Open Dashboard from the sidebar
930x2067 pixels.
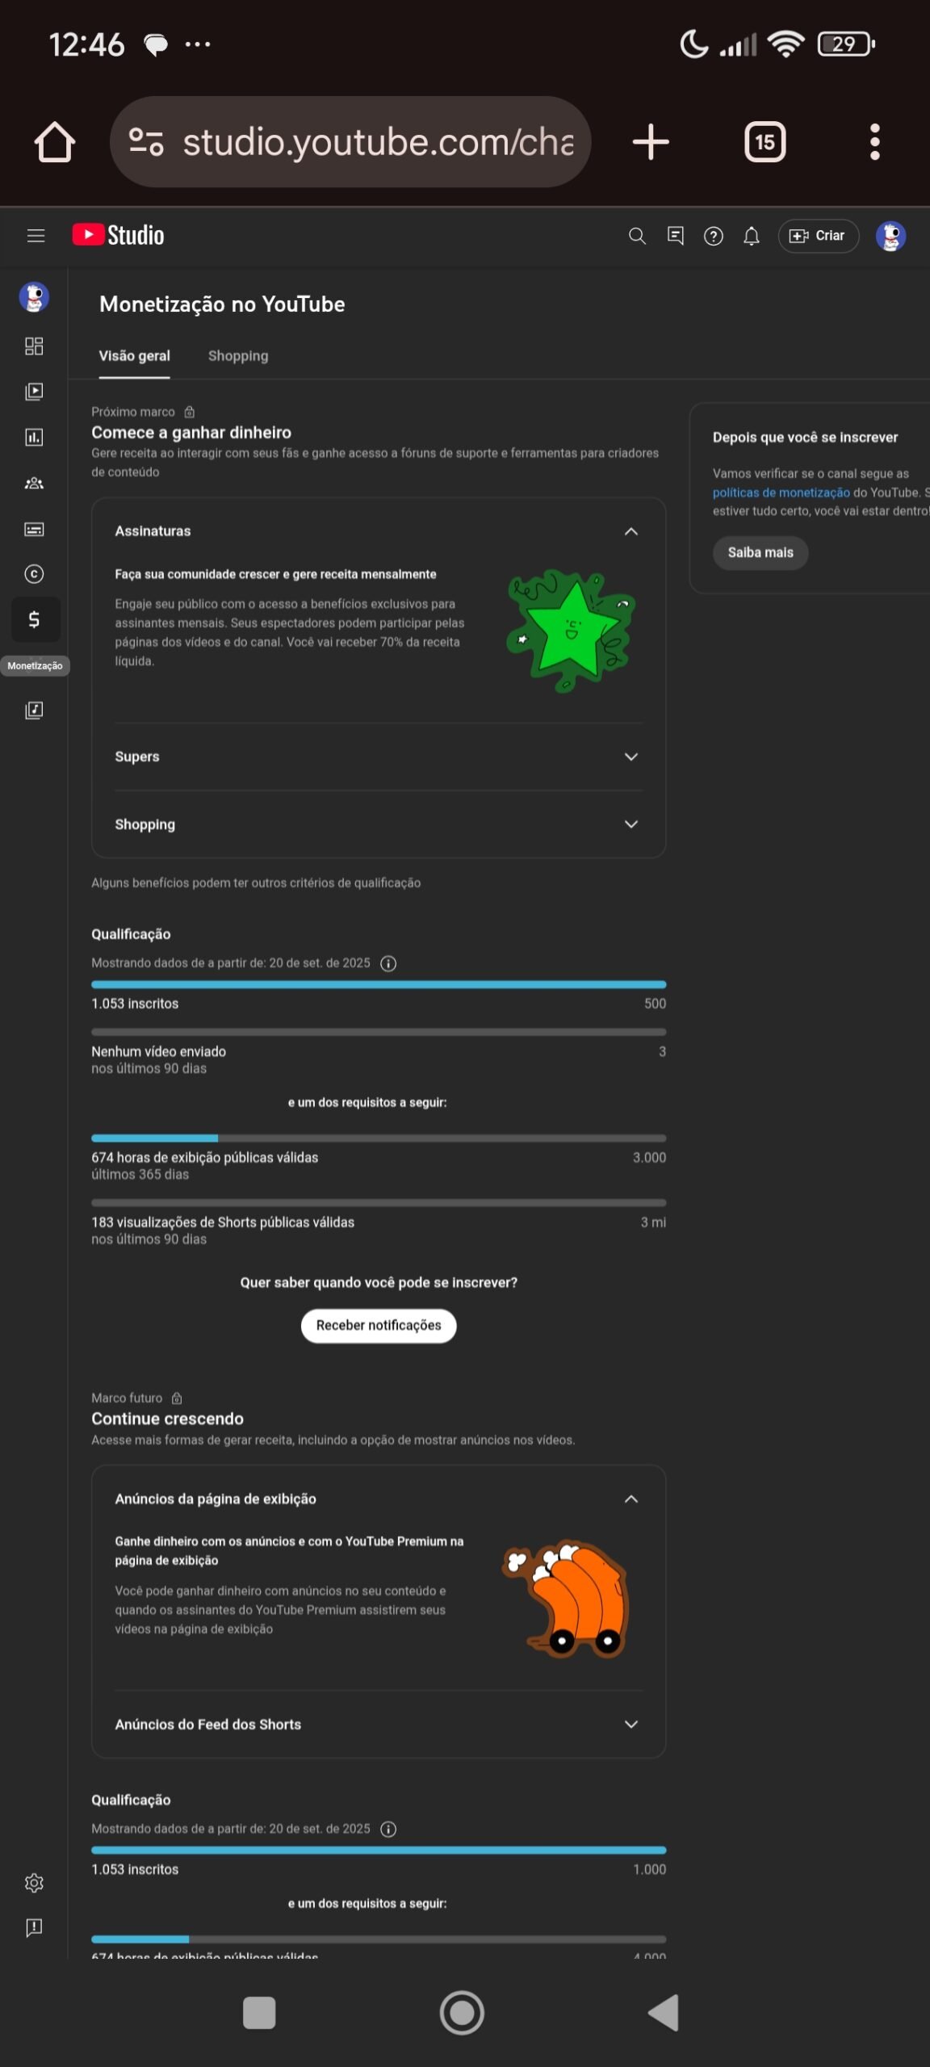click(34, 346)
